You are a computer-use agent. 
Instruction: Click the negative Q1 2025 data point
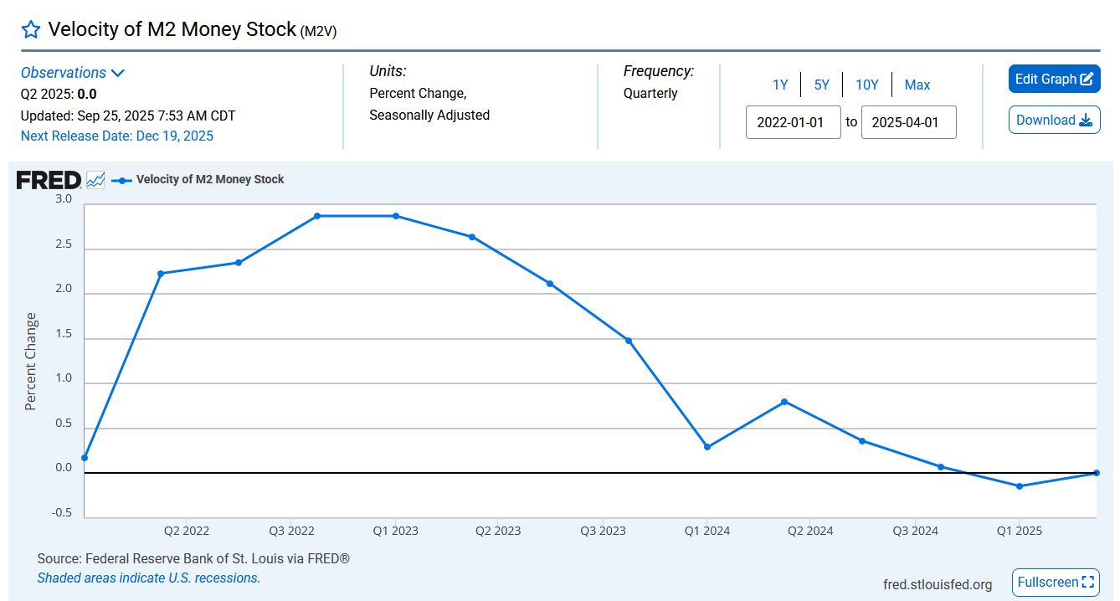point(1019,486)
